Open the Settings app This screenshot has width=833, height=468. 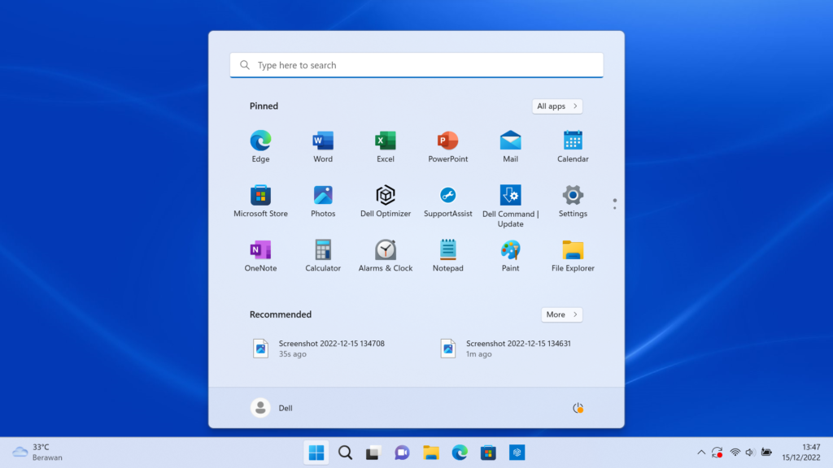click(x=573, y=201)
